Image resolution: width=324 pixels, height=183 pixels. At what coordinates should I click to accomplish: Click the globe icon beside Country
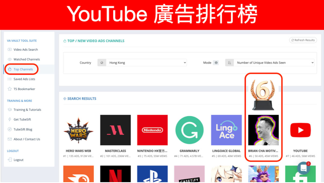[102, 63]
